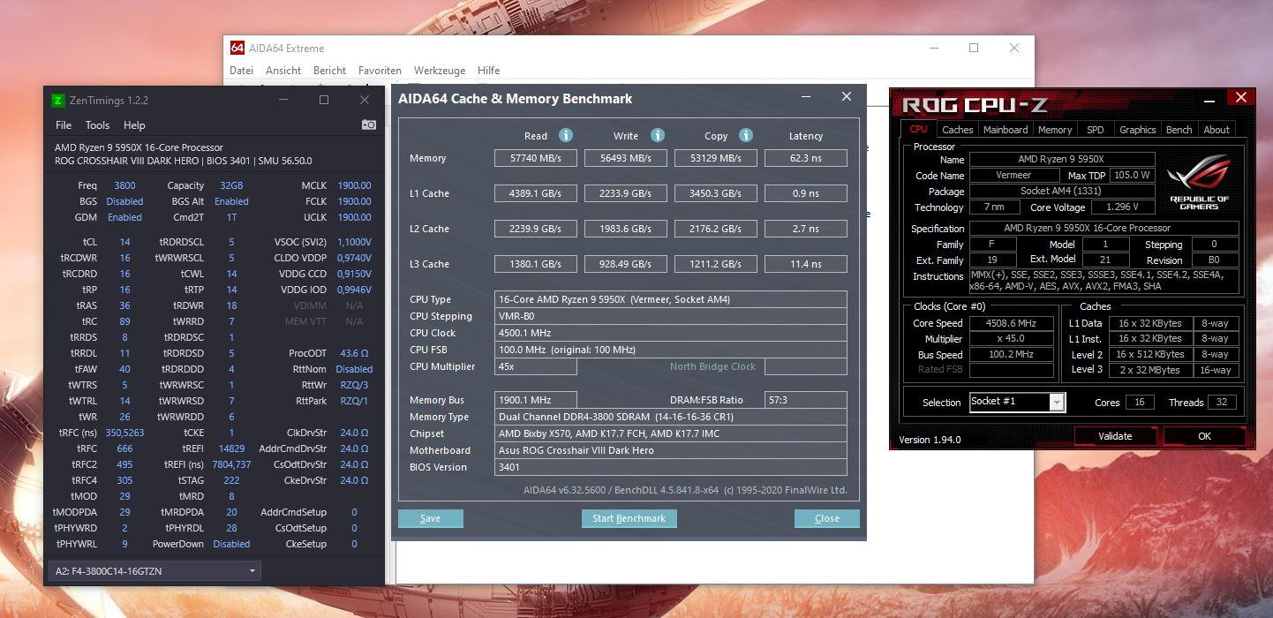This screenshot has height=618, width=1273.
Task: Select the Memory Latency value 62.3 ns
Action: tap(806, 158)
